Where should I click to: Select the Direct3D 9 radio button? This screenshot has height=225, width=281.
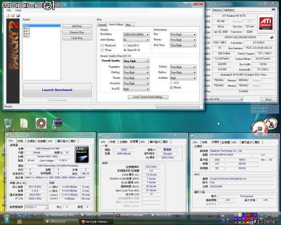click(125, 45)
